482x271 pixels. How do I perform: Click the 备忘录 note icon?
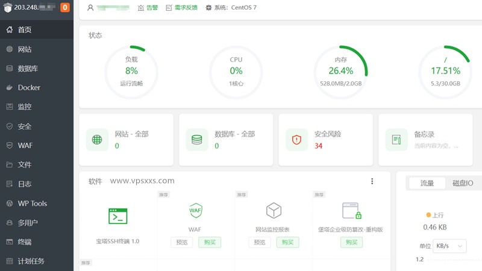pyautogui.click(x=396, y=140)
